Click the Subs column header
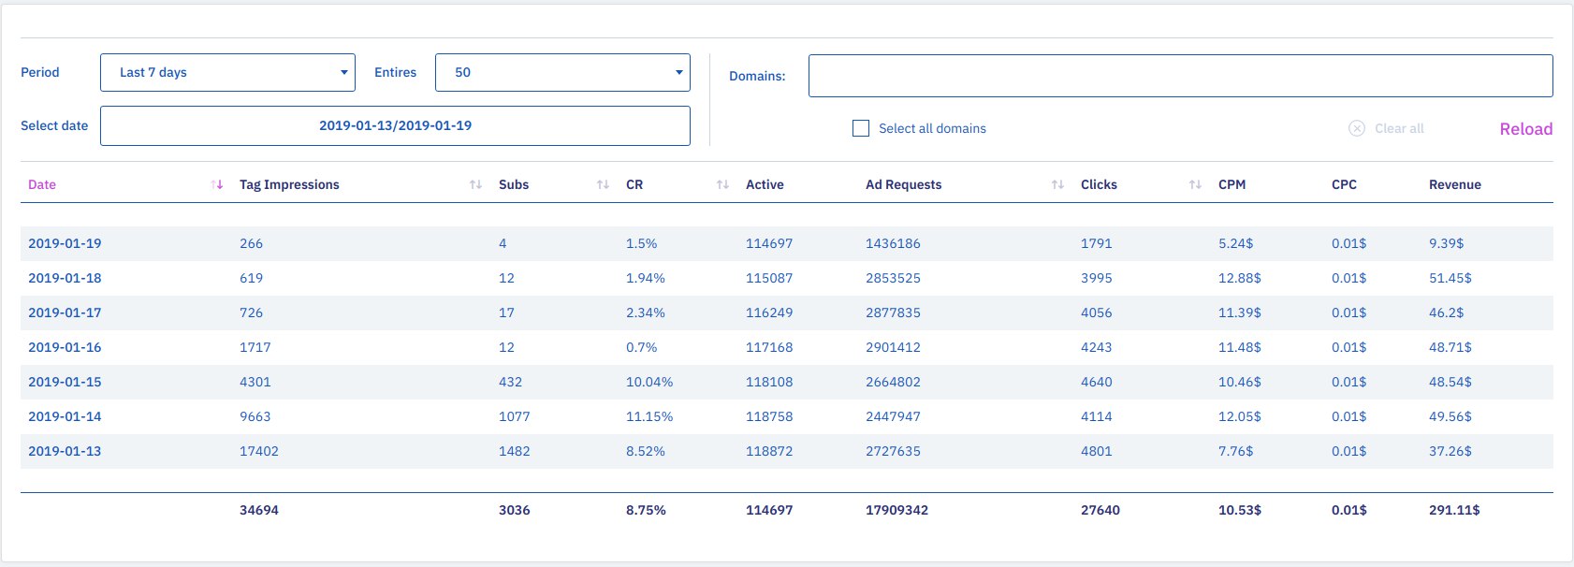This screenshot has height=567, width=1574. click(x=514, y=184)
